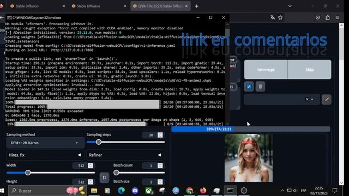Open the volume control in system tray
This screenshot has width=349, height=196.
tap(295, 191)
